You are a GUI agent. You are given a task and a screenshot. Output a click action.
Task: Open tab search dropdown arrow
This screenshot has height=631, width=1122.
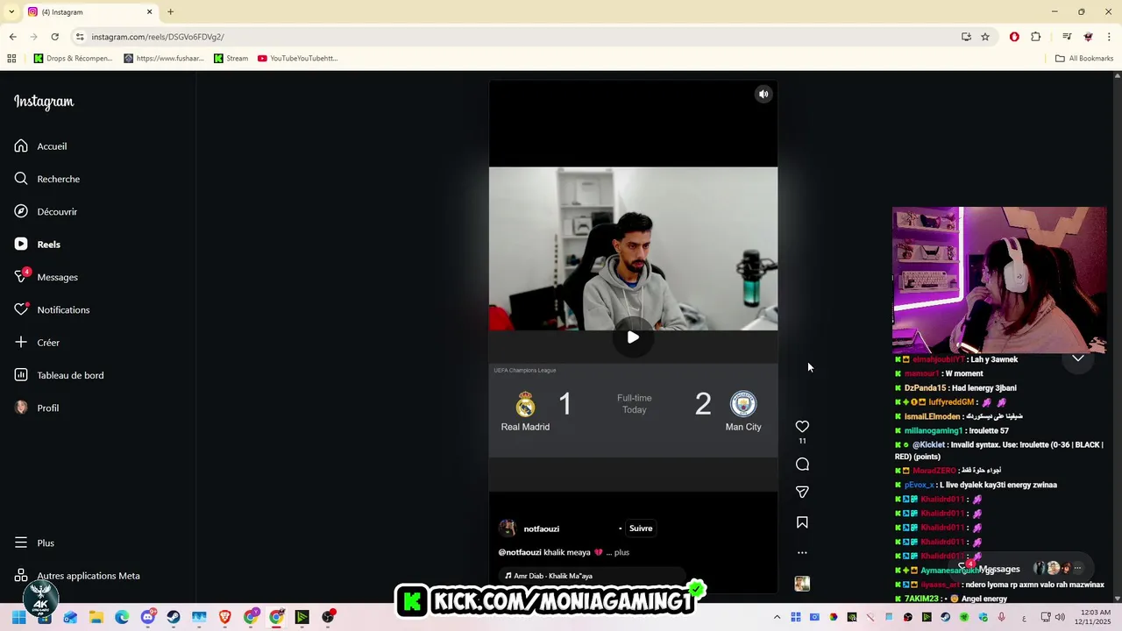tap(11, 12)
